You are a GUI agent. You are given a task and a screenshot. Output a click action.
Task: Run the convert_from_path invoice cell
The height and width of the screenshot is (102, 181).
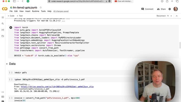pyautogui.click(x=11, y=98)
